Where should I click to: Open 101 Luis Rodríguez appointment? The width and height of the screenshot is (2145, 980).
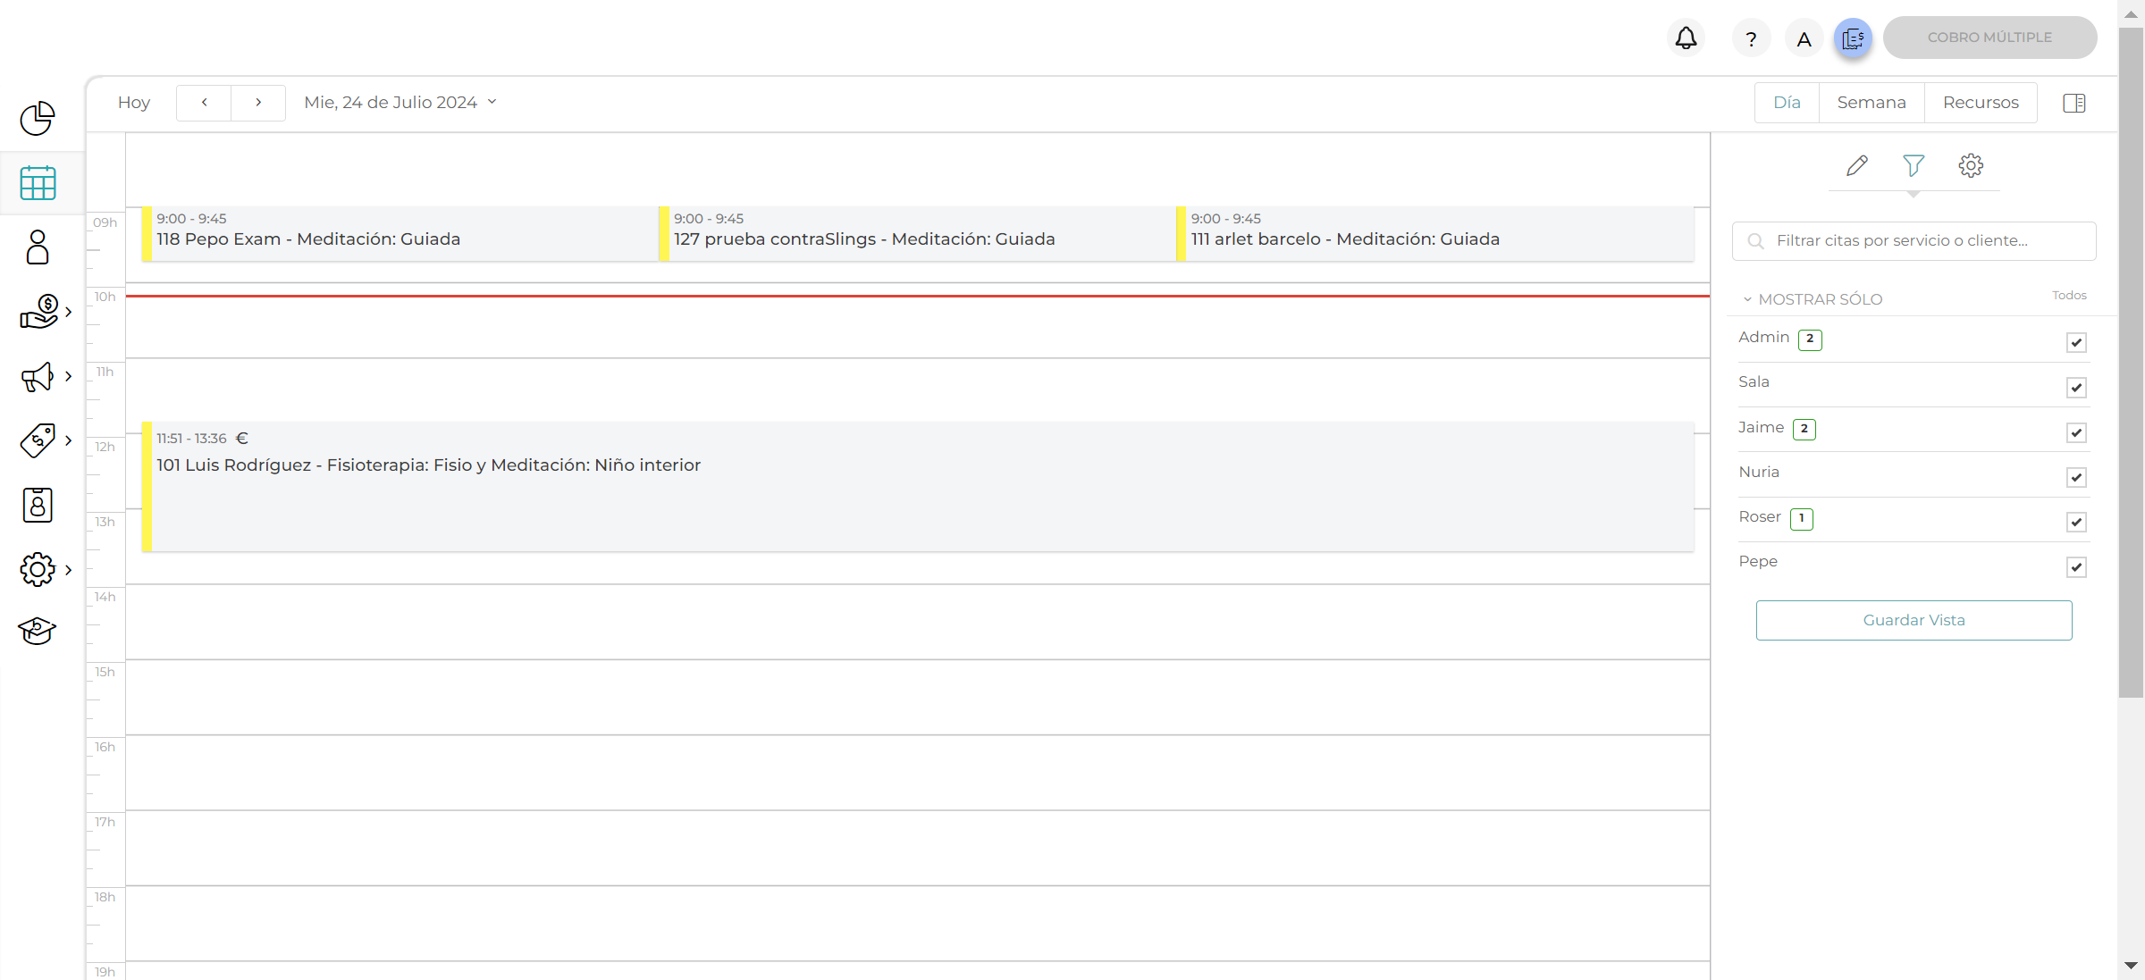918,486
